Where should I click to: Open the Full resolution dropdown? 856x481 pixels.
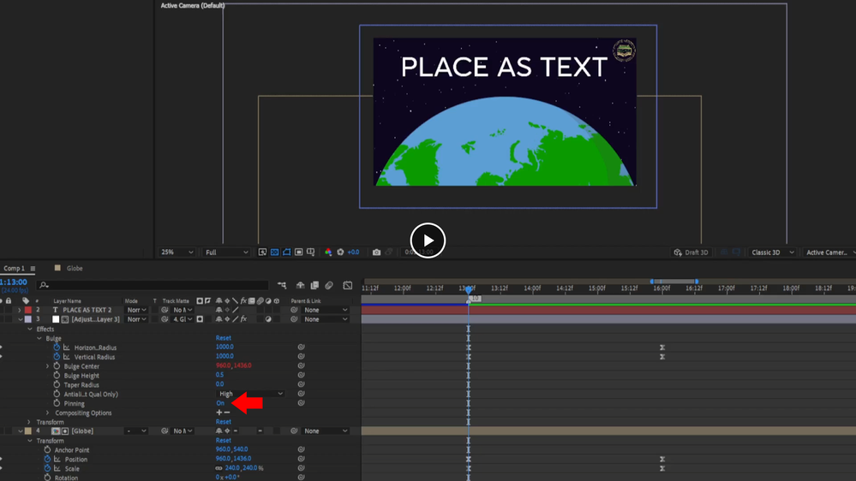click(226, 252)
